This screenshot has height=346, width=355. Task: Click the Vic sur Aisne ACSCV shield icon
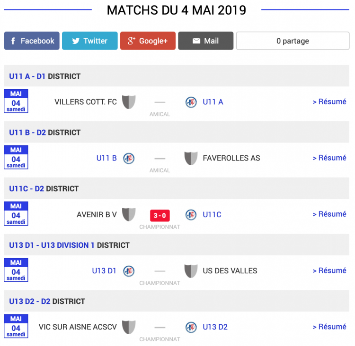tap(129, 327)
